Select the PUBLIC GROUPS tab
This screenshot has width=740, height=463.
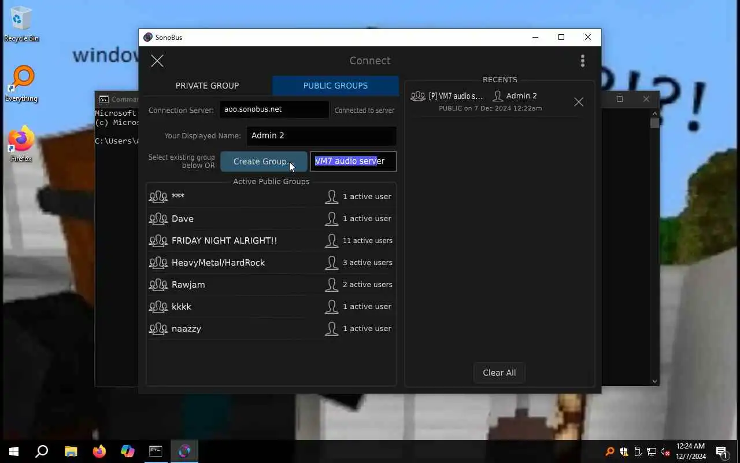click(335, 86)
